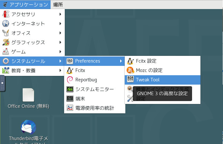This screenshot has width=223, height=144.
Task: Click the 検索とインデックス生成 icon
Action: 130,89
